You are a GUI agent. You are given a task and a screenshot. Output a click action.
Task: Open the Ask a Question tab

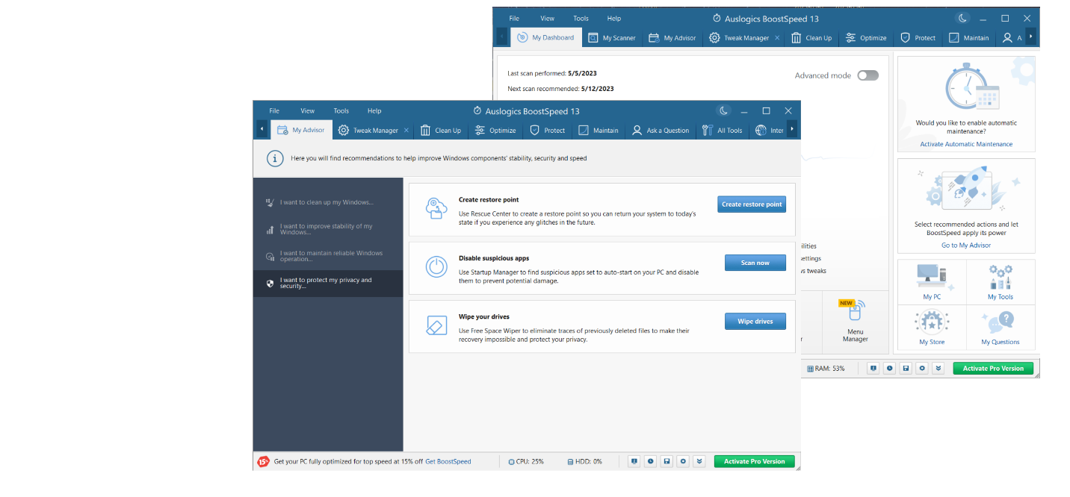click(661, 130)
